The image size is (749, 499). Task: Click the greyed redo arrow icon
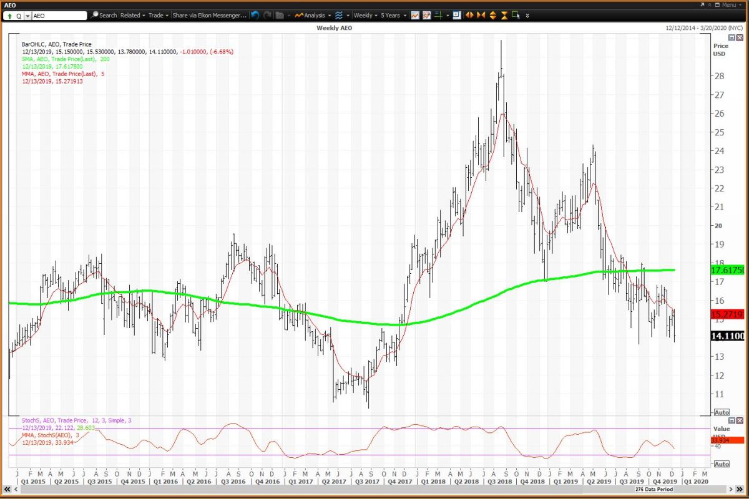(267, 15)
